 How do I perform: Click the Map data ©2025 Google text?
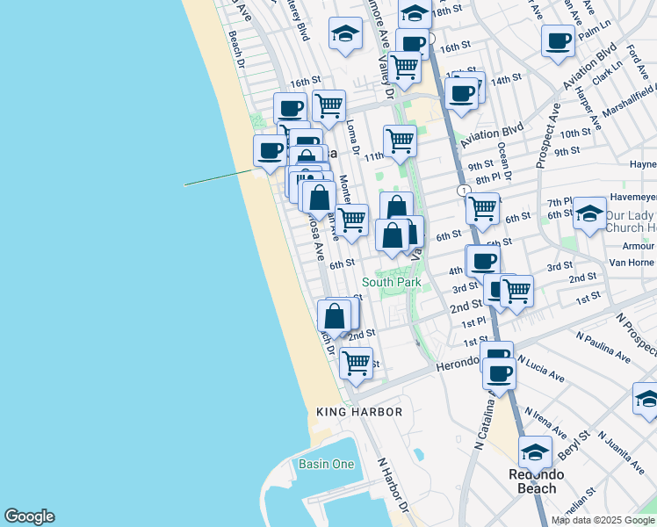click(x=603, y=520)
